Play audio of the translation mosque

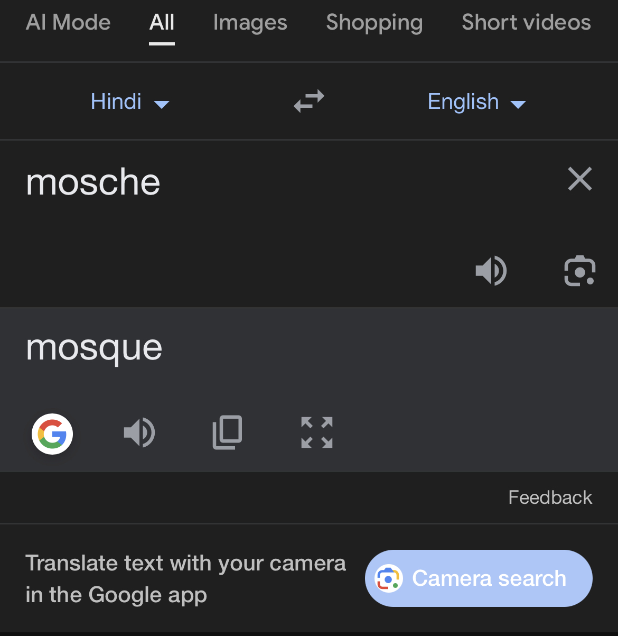tap(139, 432)
